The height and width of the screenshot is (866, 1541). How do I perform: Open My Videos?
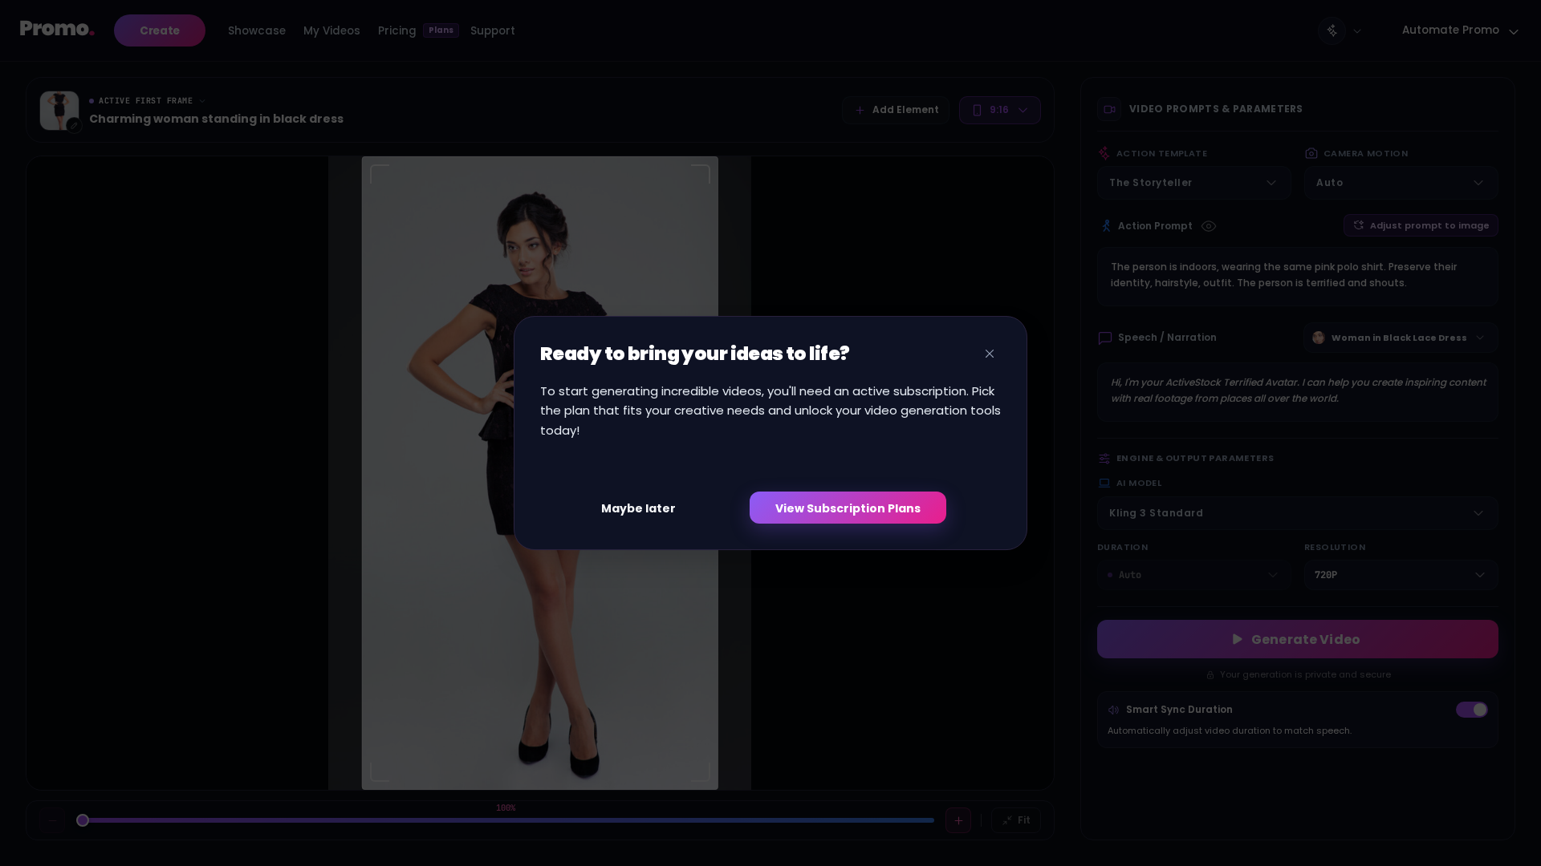331,30
